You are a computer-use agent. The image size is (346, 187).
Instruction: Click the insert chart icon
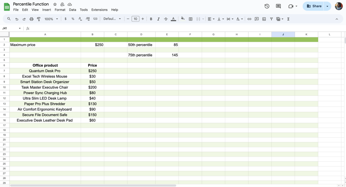coord(264,19)
